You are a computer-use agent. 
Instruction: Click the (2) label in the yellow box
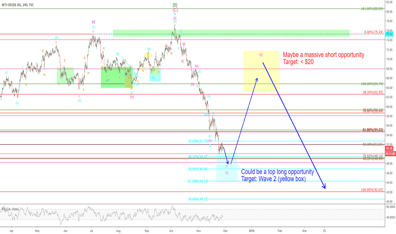pyautogui.click(x=261, y=54)
